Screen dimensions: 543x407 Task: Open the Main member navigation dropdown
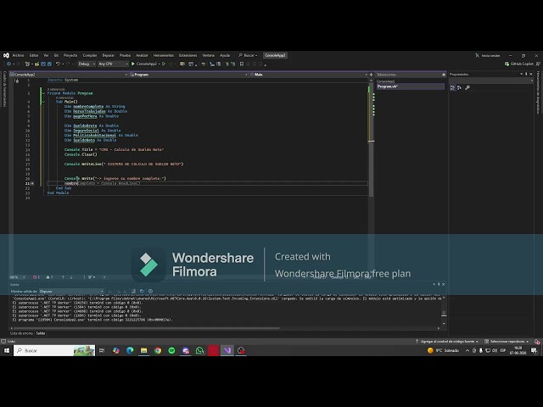click(309, 75)
